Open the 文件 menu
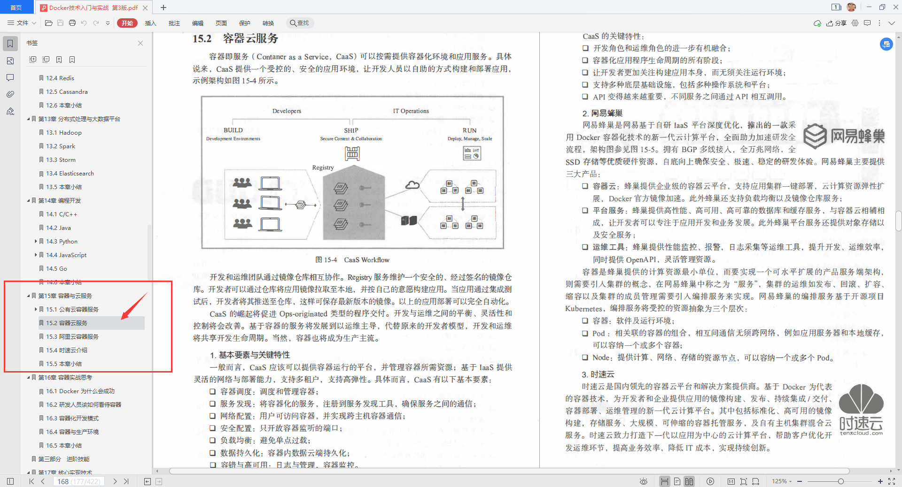 pos(22,23)
